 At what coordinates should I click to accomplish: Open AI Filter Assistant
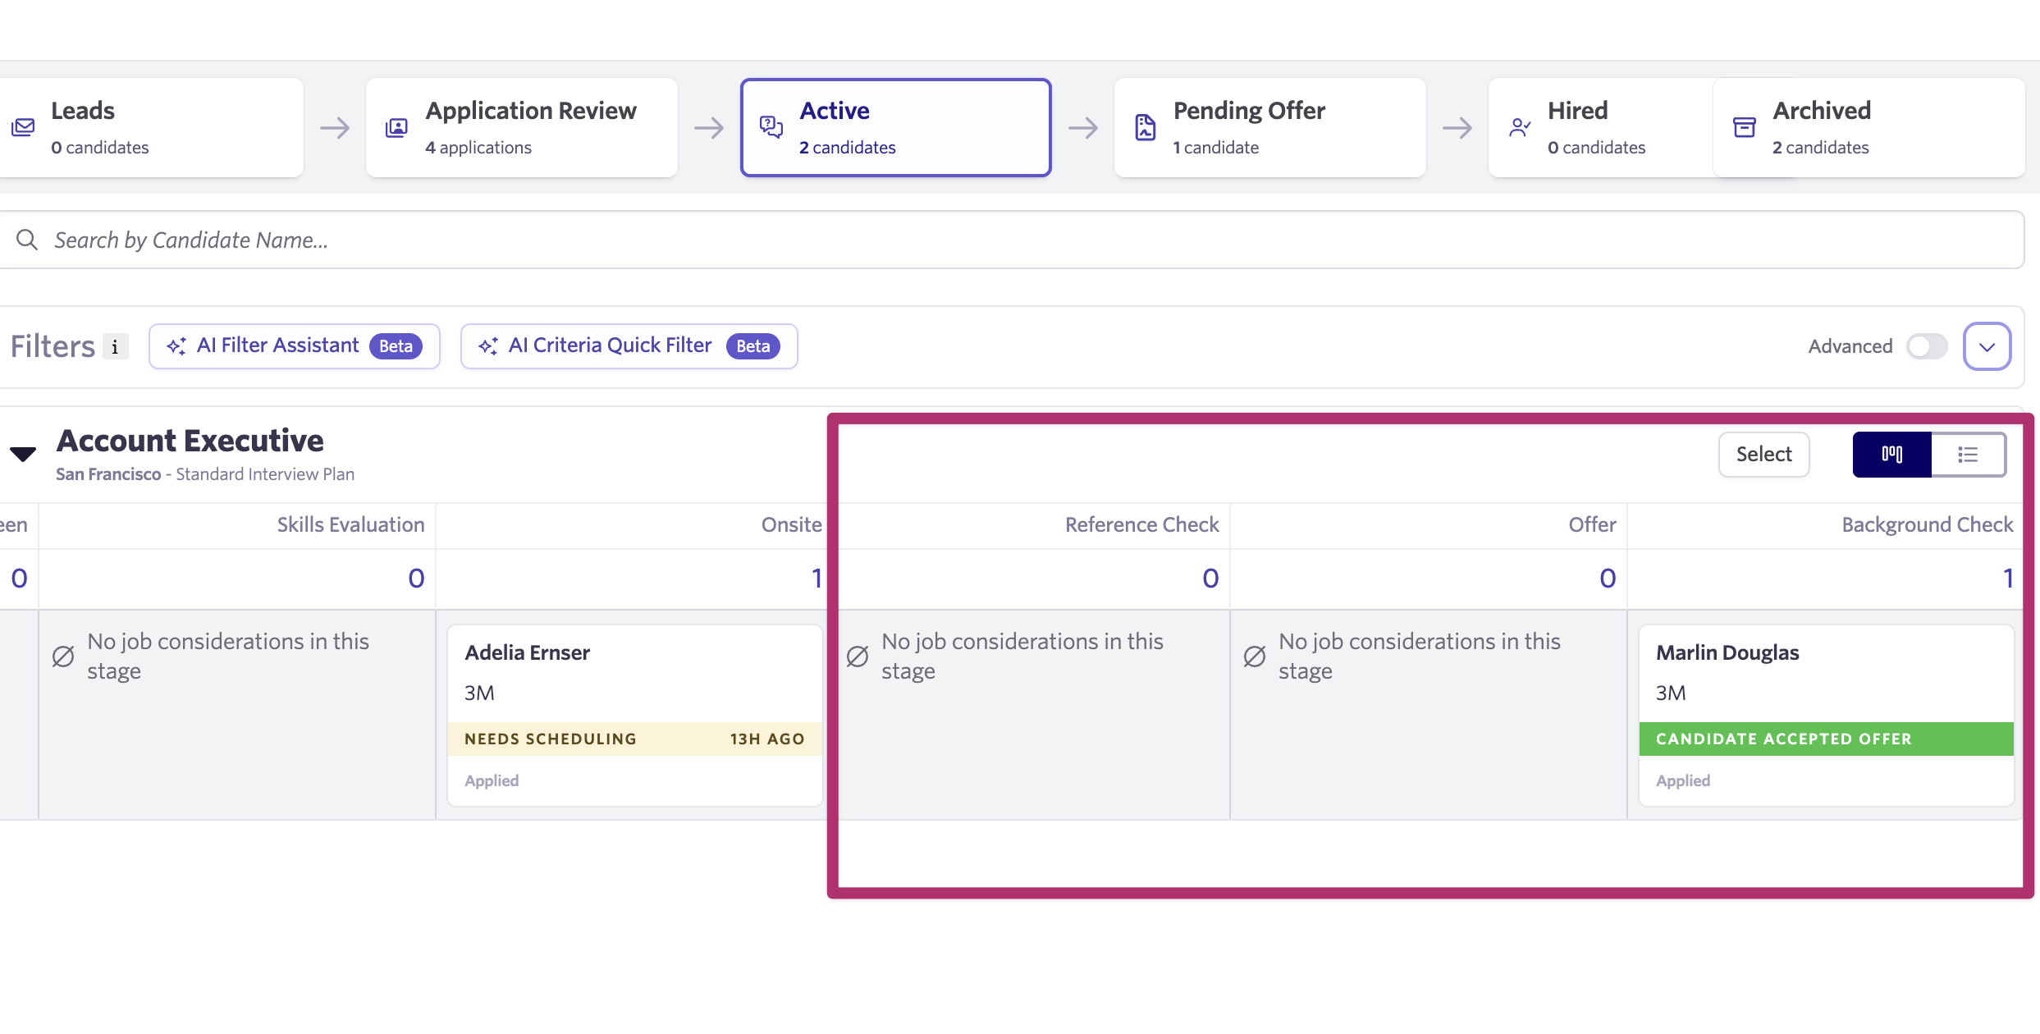pyautogui.click(x=294, y=346)
